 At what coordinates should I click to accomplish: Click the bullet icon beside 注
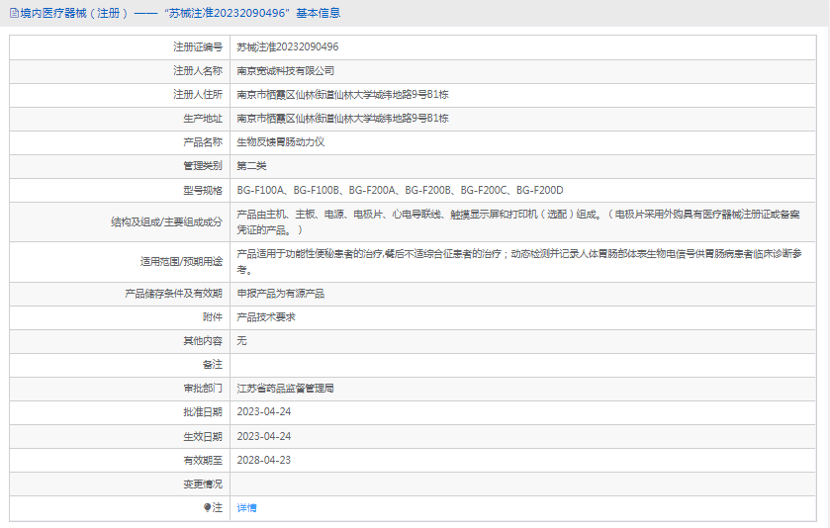point(207,507)
